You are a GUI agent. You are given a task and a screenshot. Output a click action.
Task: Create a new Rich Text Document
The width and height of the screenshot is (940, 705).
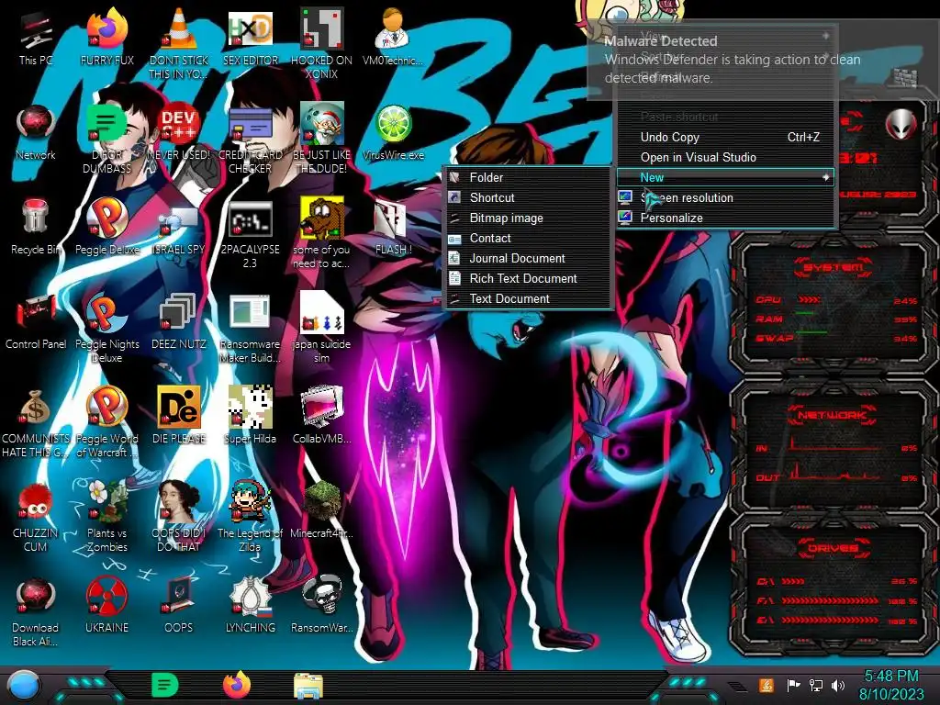[528, 279]
